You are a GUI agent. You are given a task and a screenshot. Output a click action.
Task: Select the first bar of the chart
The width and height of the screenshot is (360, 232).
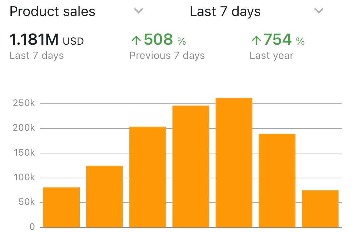point(62,207)
